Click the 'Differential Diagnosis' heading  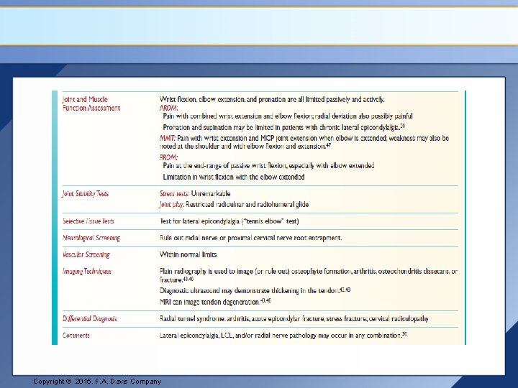point(90,319)
